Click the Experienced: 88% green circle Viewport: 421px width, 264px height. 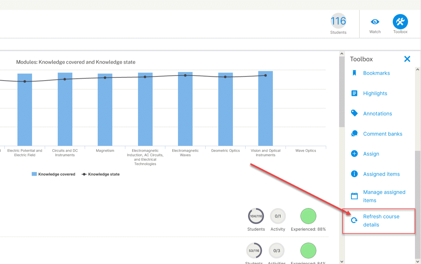click(x=308, y=216)
